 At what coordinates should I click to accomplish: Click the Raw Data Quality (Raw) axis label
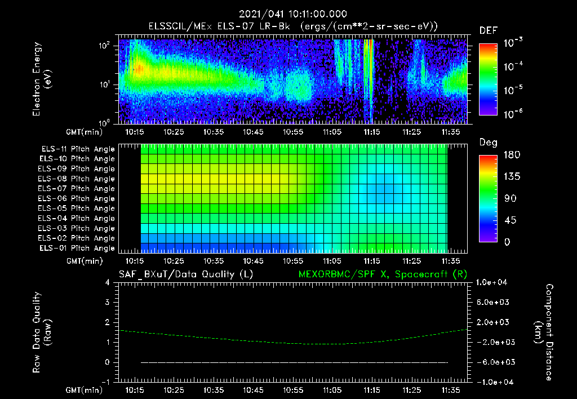42,333
